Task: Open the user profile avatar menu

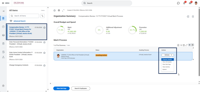Action: (x=196, y=3)
